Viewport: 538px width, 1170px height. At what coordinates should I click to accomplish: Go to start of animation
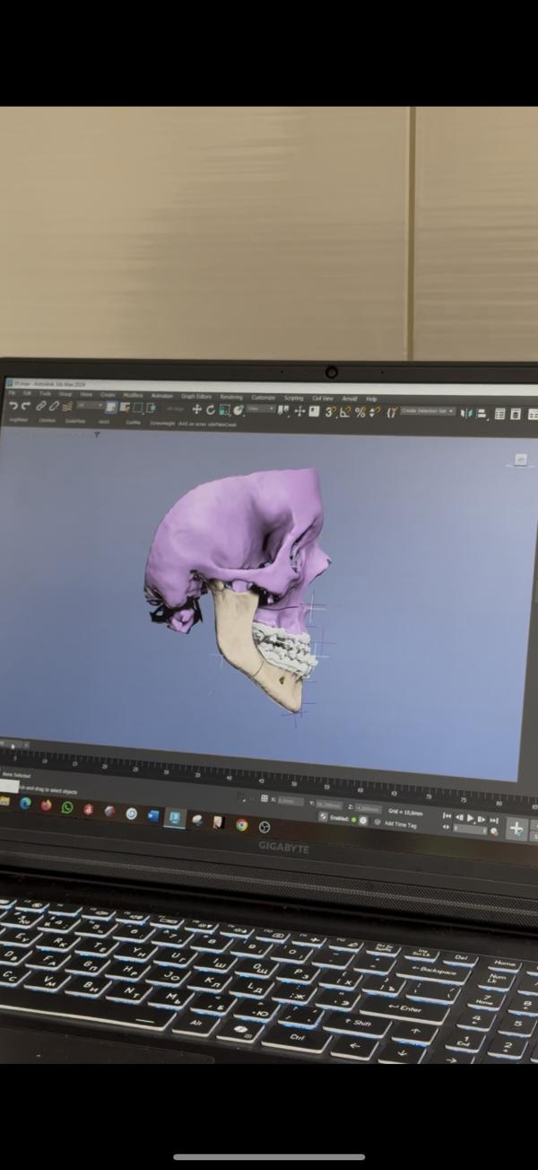pos(447,815)
